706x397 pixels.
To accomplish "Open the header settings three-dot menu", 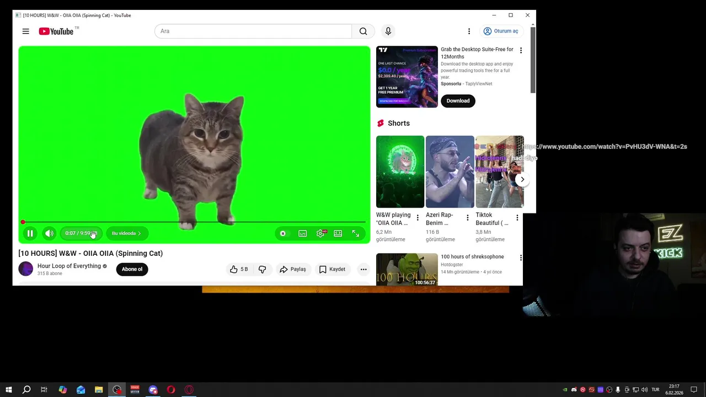I will pos(469,31).
